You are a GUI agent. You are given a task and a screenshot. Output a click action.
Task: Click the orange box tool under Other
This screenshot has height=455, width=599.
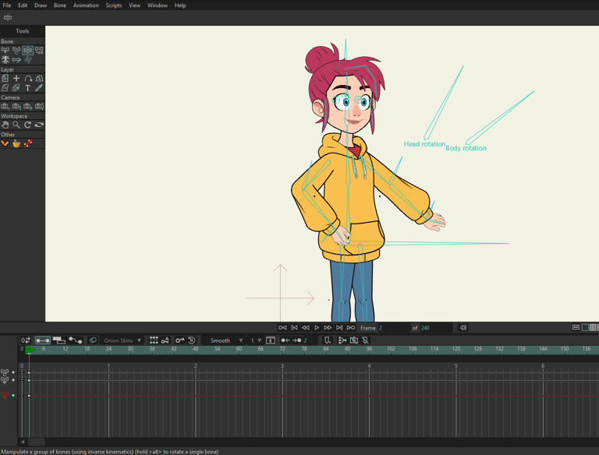click(16, 143)
